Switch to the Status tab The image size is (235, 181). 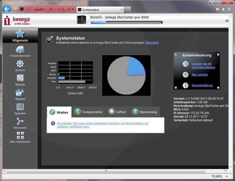click(59, 112)
